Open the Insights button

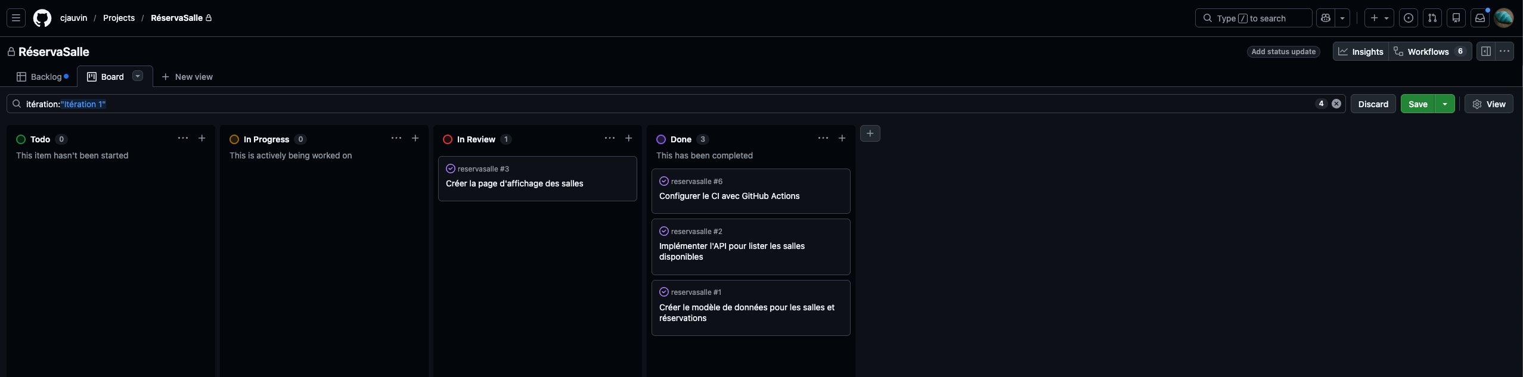point(1361,52)
